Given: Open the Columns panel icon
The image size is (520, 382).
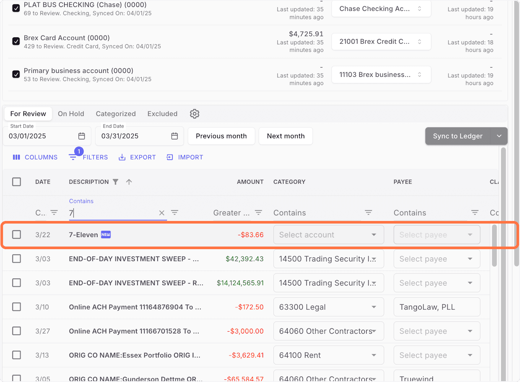Looking at the screenshot, I should (x=16, y=157).
